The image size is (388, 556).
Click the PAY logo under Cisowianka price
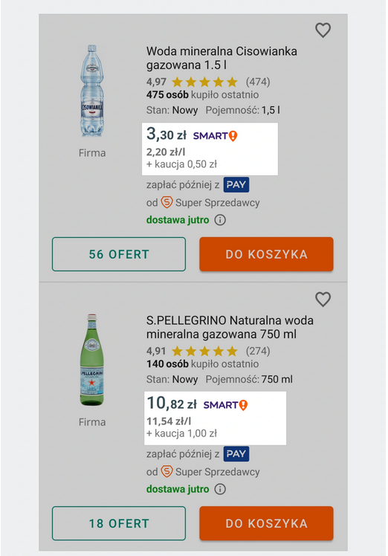(x=236, y=185)
